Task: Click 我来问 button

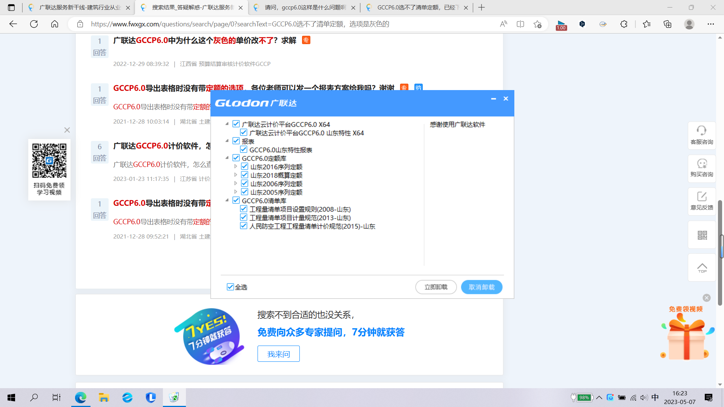Action: pos(279,354)
